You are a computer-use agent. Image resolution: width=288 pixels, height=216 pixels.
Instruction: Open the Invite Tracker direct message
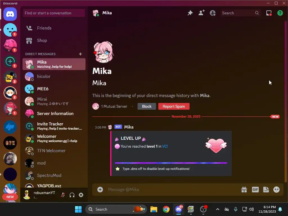[54, 126]
